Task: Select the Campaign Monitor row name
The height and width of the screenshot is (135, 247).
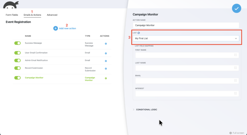Action: [x=34, y=78]
